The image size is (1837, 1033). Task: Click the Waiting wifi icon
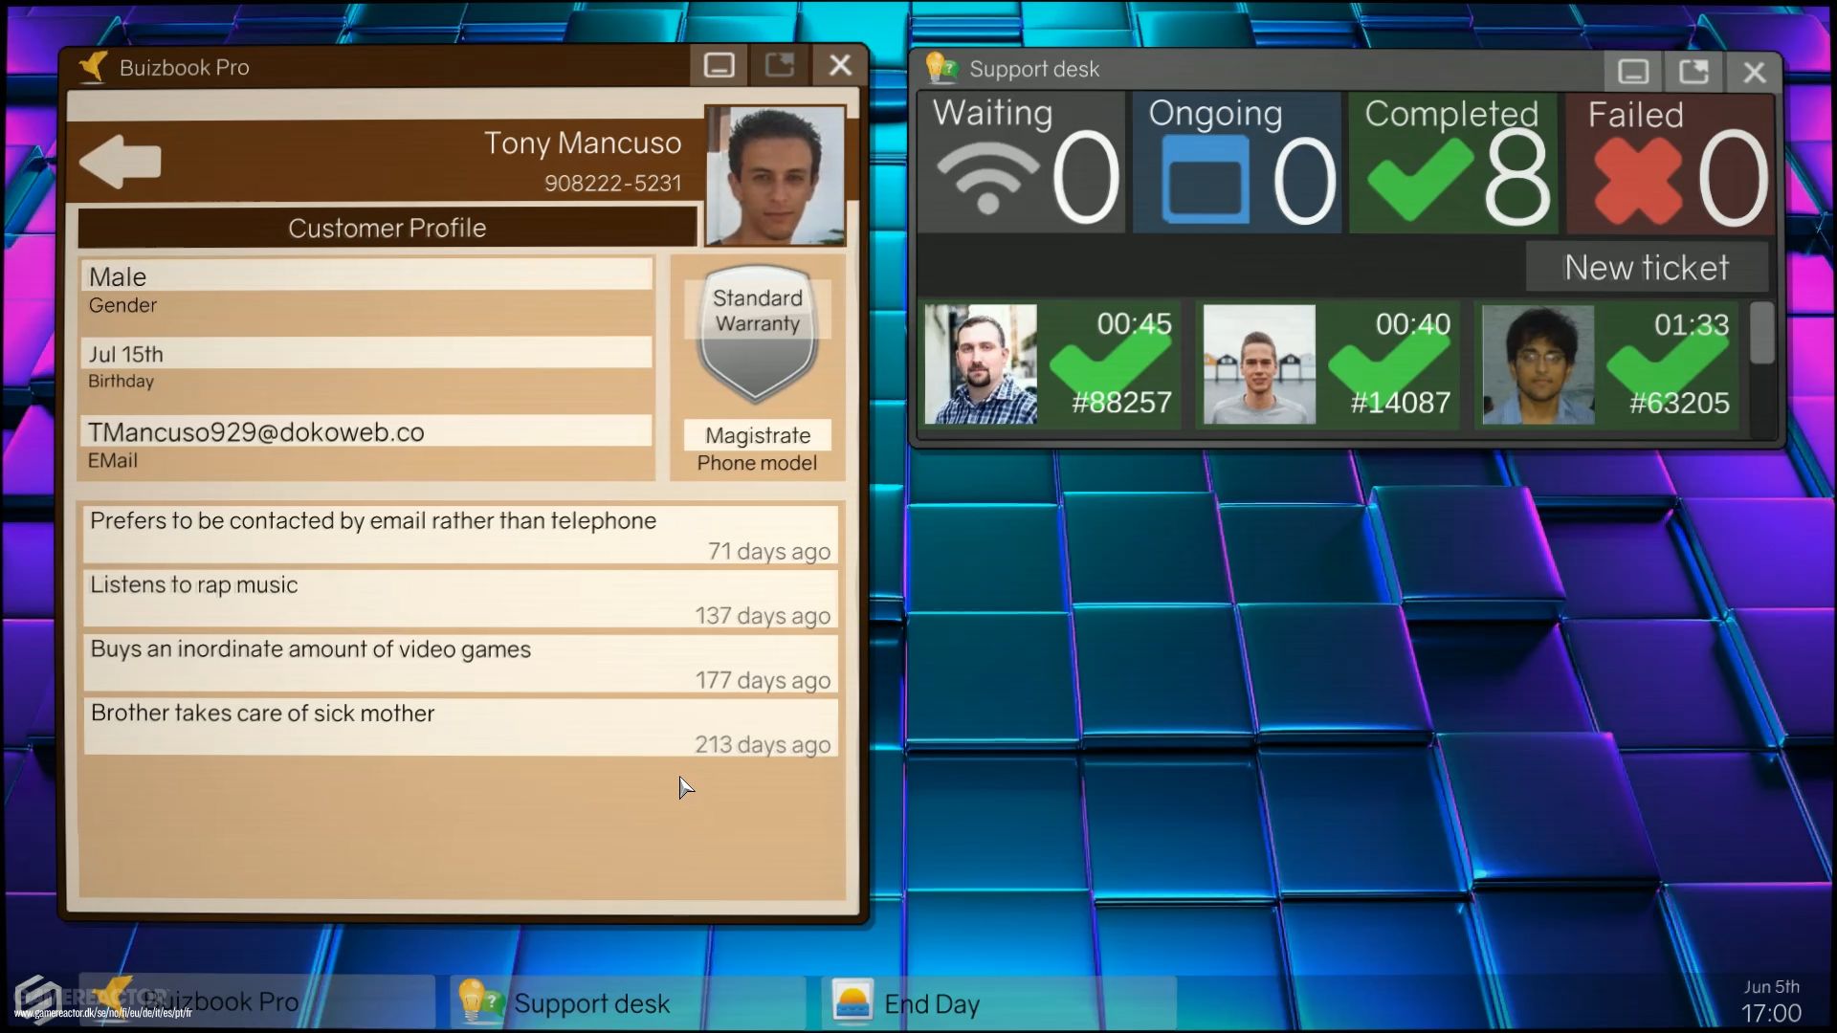987,178
